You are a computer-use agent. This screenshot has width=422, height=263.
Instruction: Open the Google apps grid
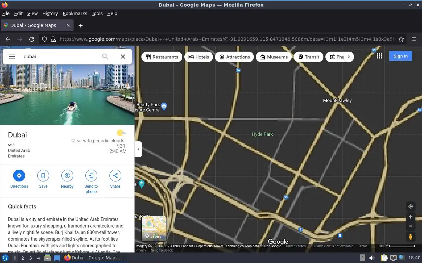(379, 56)
